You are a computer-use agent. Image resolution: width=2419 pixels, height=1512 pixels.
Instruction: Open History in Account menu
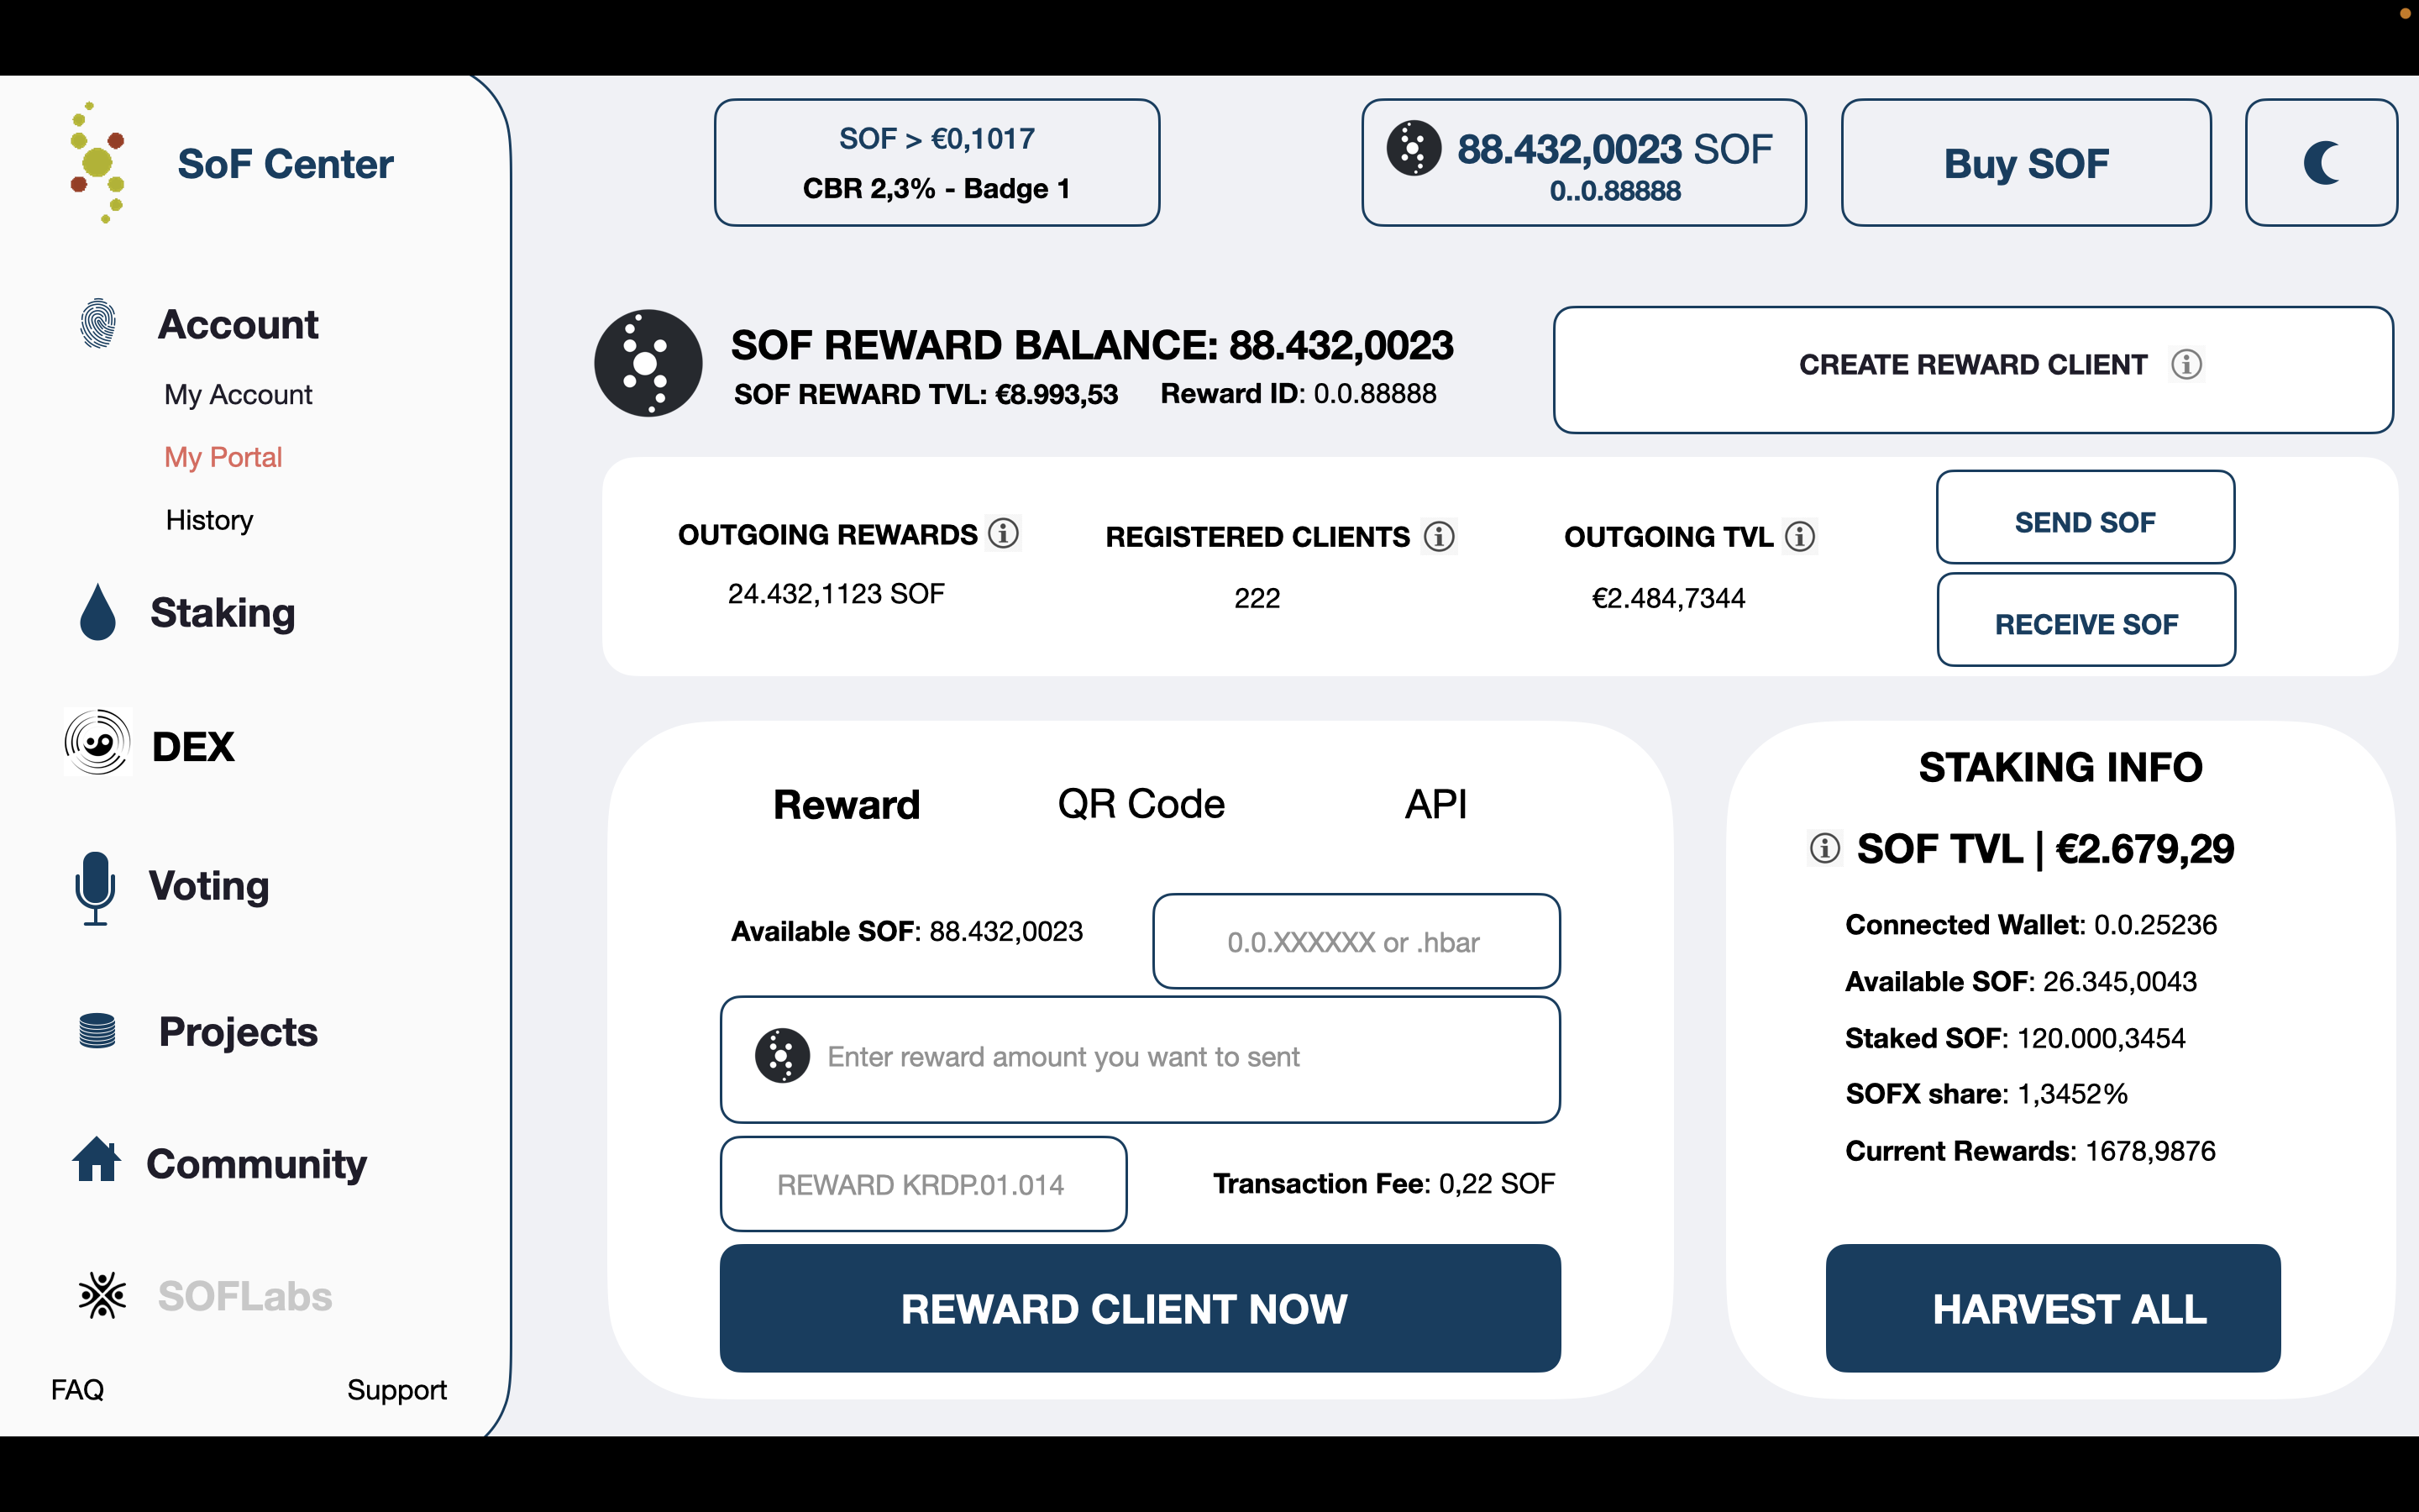[209, 520]
